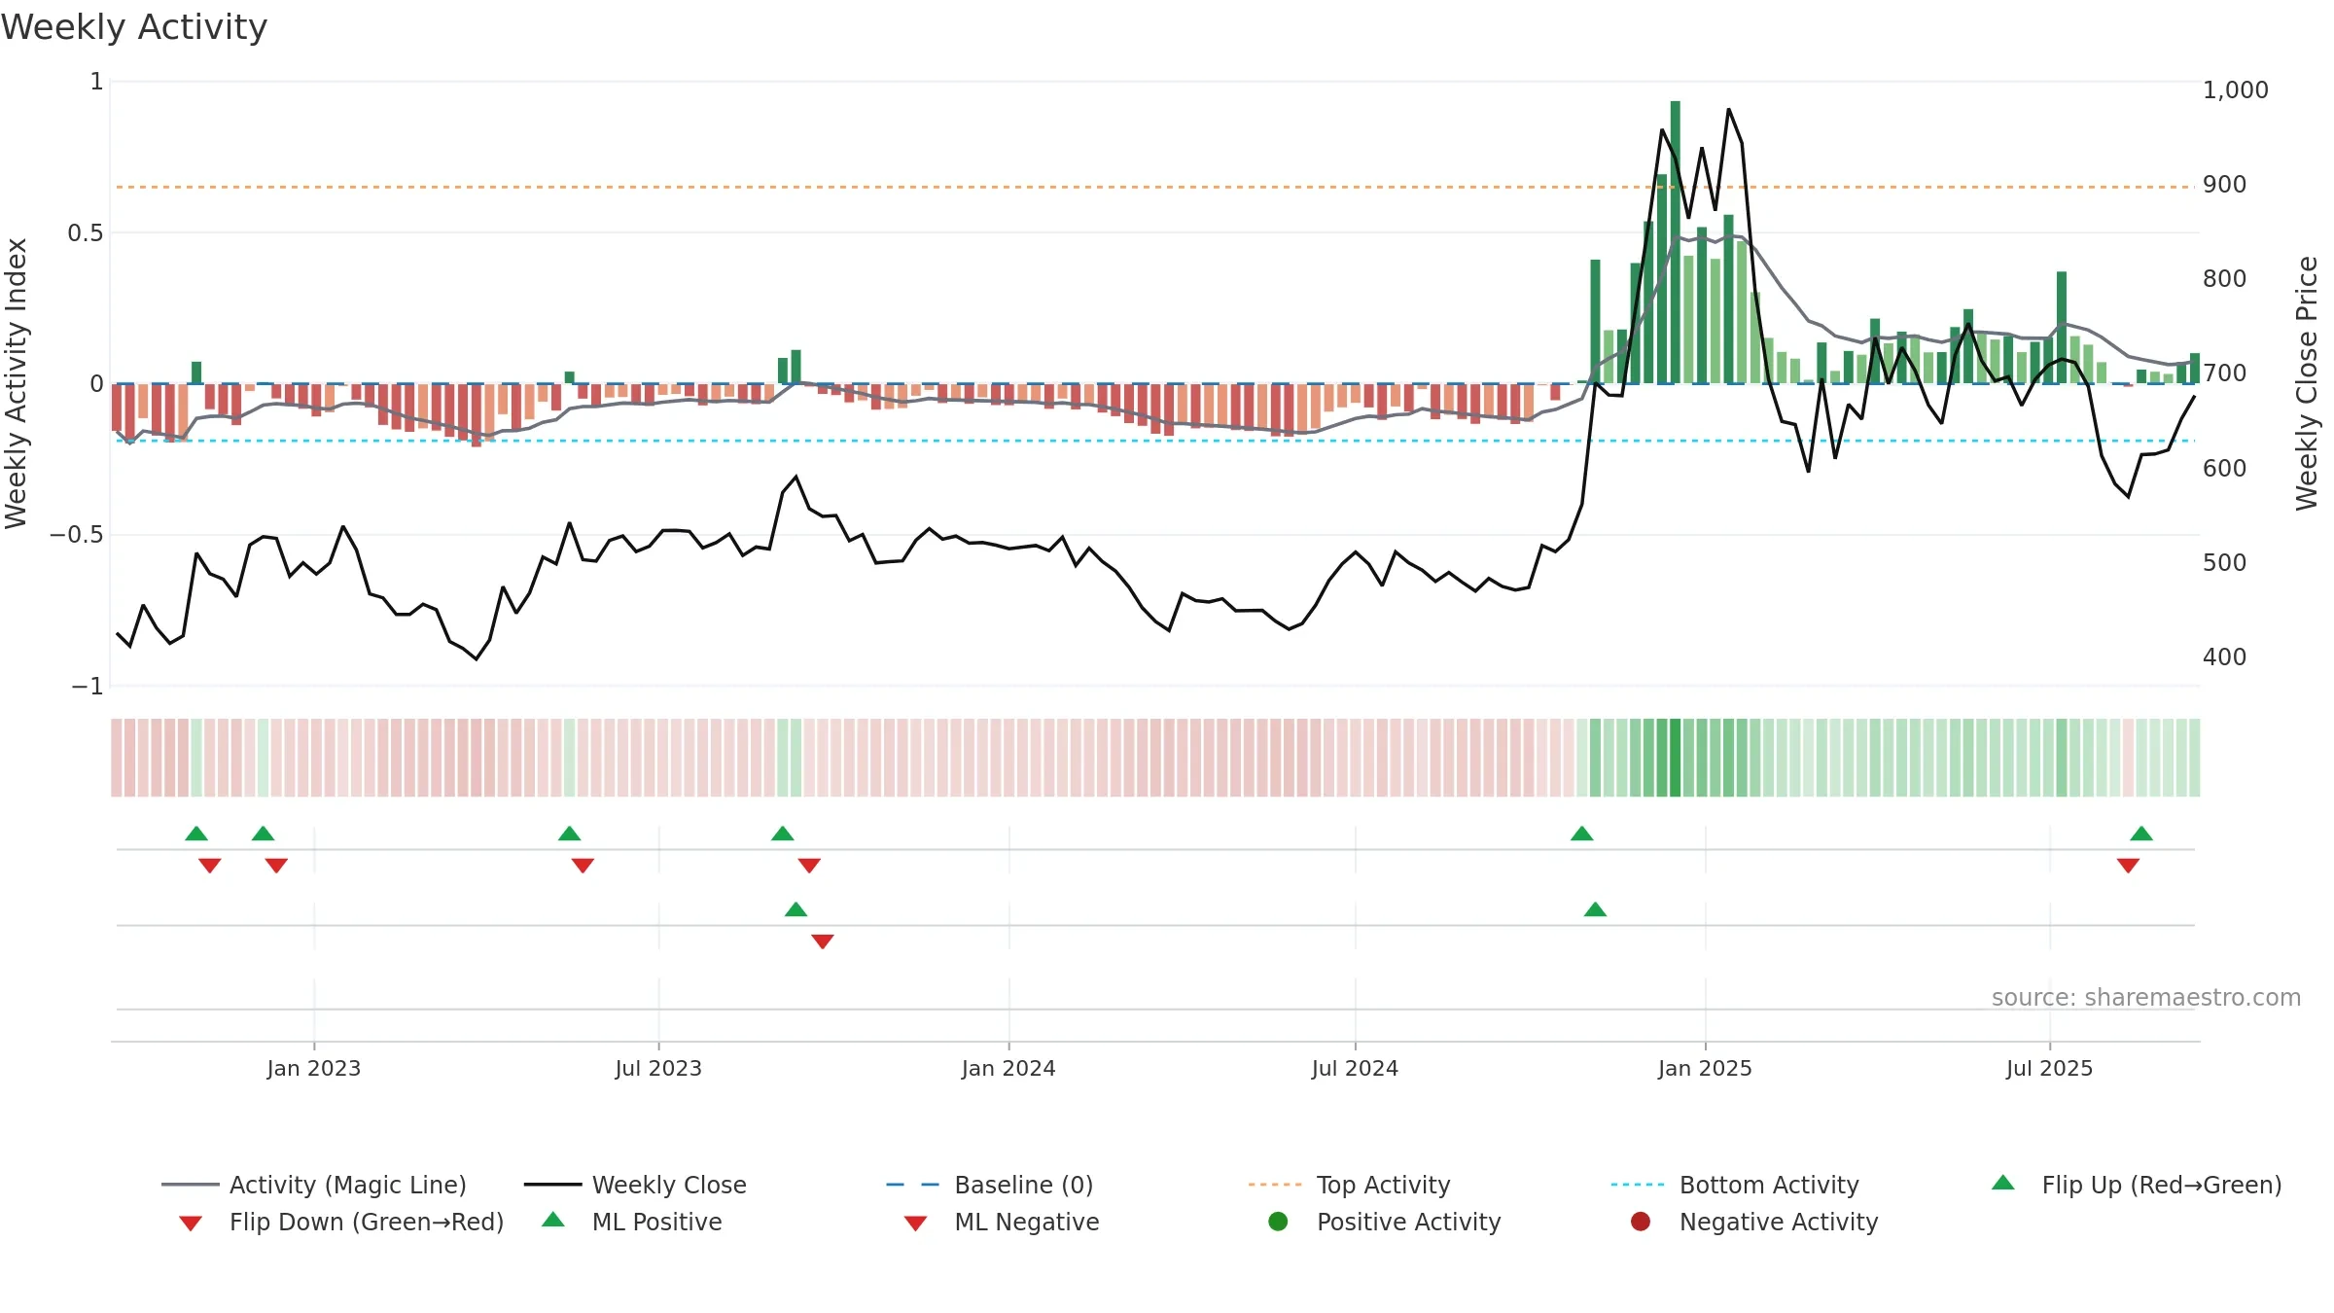Click the first flip-up green triangle before Jan 2023
The width and height of the screenshot is (2334, 1313).
(x=196, y=834)
